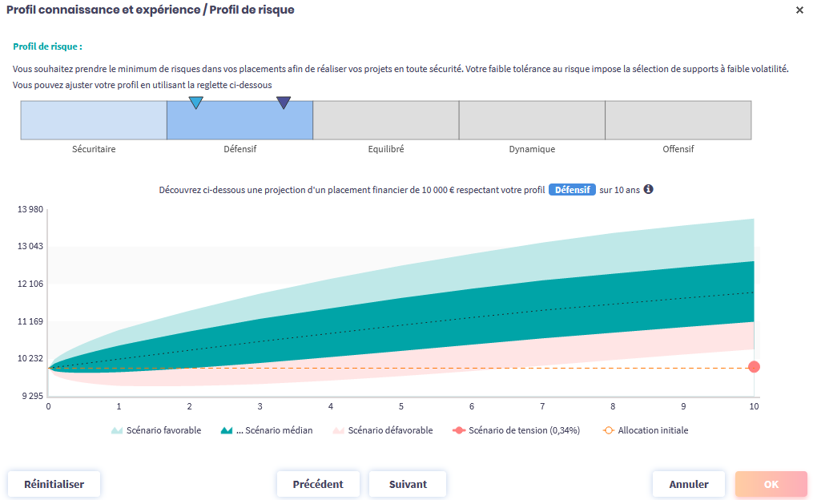This screenshot has height=500, width=813.
Task: Toggle Scénario de tension legend icon
Action: [x=459, y=430]
